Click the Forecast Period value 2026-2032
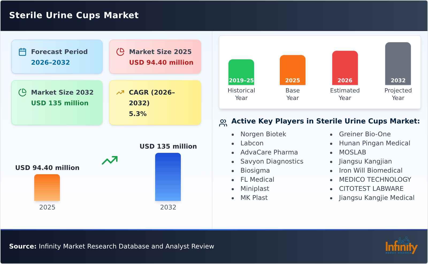The image size is (428, 264). 50,62
